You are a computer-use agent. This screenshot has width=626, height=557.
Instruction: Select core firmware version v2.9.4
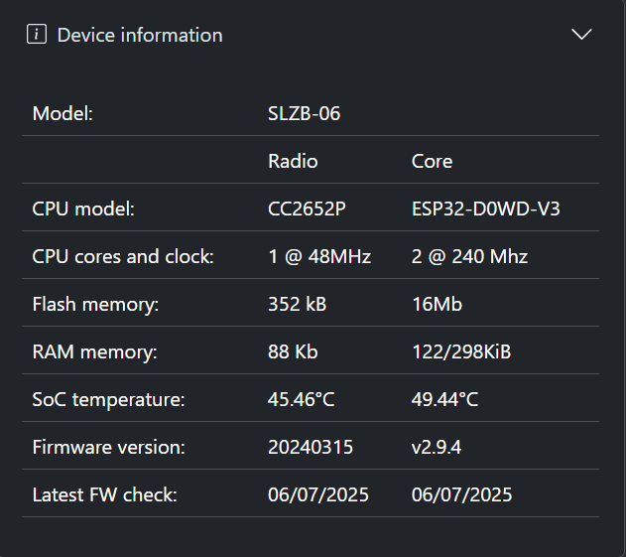[x=436, y=447]
